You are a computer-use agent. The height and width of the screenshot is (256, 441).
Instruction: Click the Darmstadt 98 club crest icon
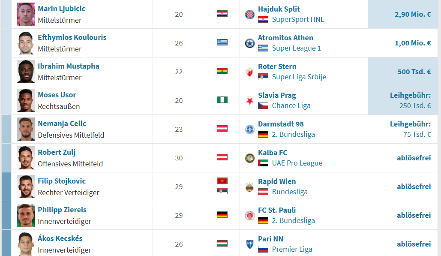(249, 130)
